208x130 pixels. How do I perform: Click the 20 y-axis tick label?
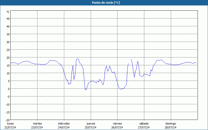point(8,57)
